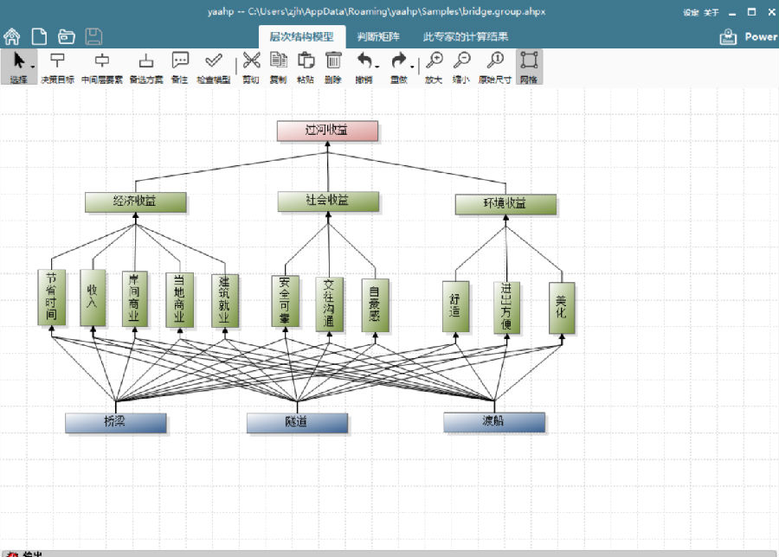This screenshot has height=557, width=779.
Task: Open the 关于 about link
Action: 711,12
